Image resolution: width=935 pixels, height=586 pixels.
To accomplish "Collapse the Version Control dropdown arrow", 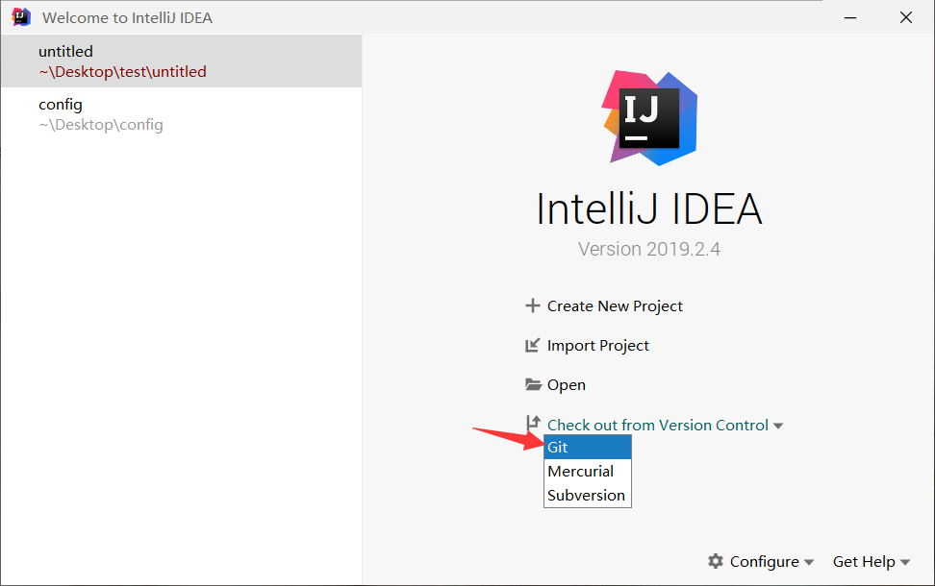I will coord(777,426).
